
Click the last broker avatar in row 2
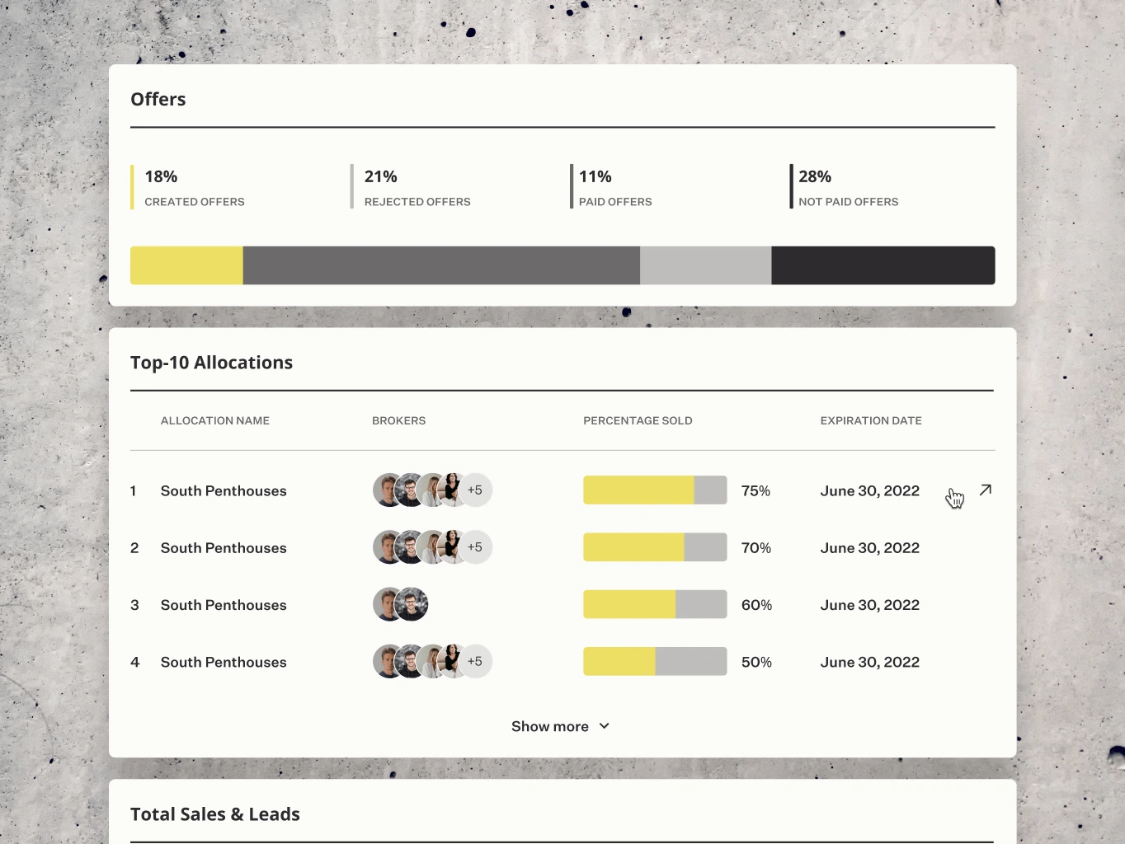click(454, 546)
